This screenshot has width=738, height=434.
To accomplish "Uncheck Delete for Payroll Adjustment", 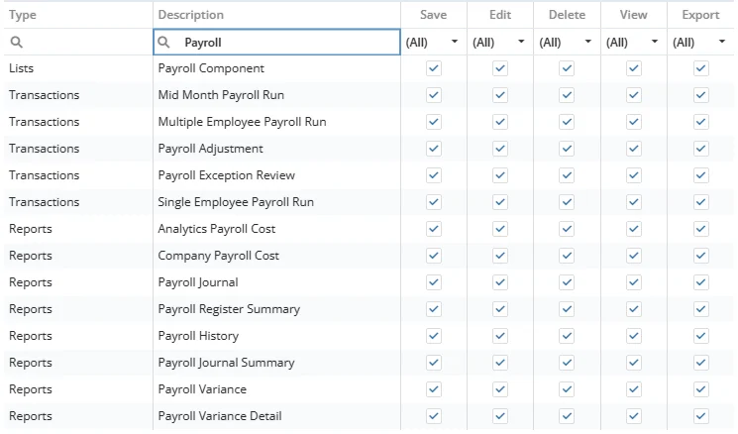I will pos(567,149).
